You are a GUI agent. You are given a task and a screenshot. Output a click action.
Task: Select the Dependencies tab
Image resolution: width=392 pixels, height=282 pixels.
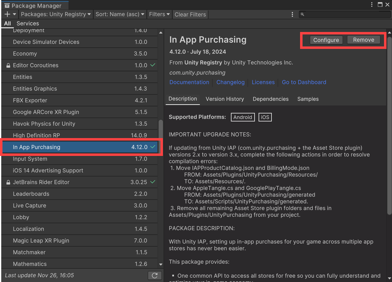tap(271, 99)
